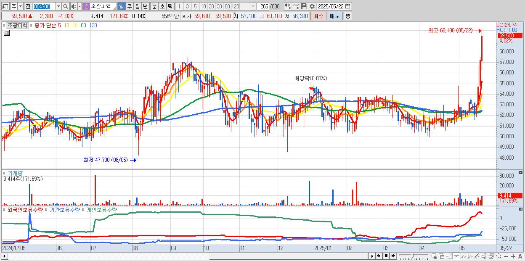Click the 004700 stock code input field

point(44,6)
